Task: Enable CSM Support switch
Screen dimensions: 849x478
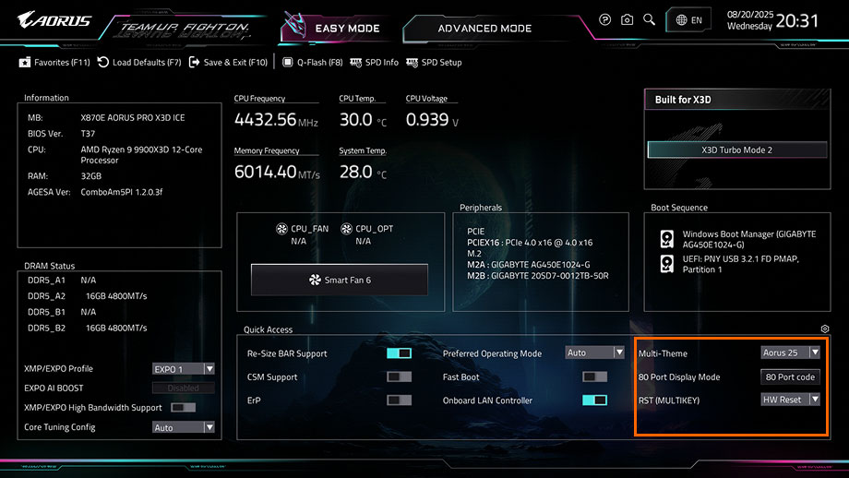Action: click(x=399, y=376)
